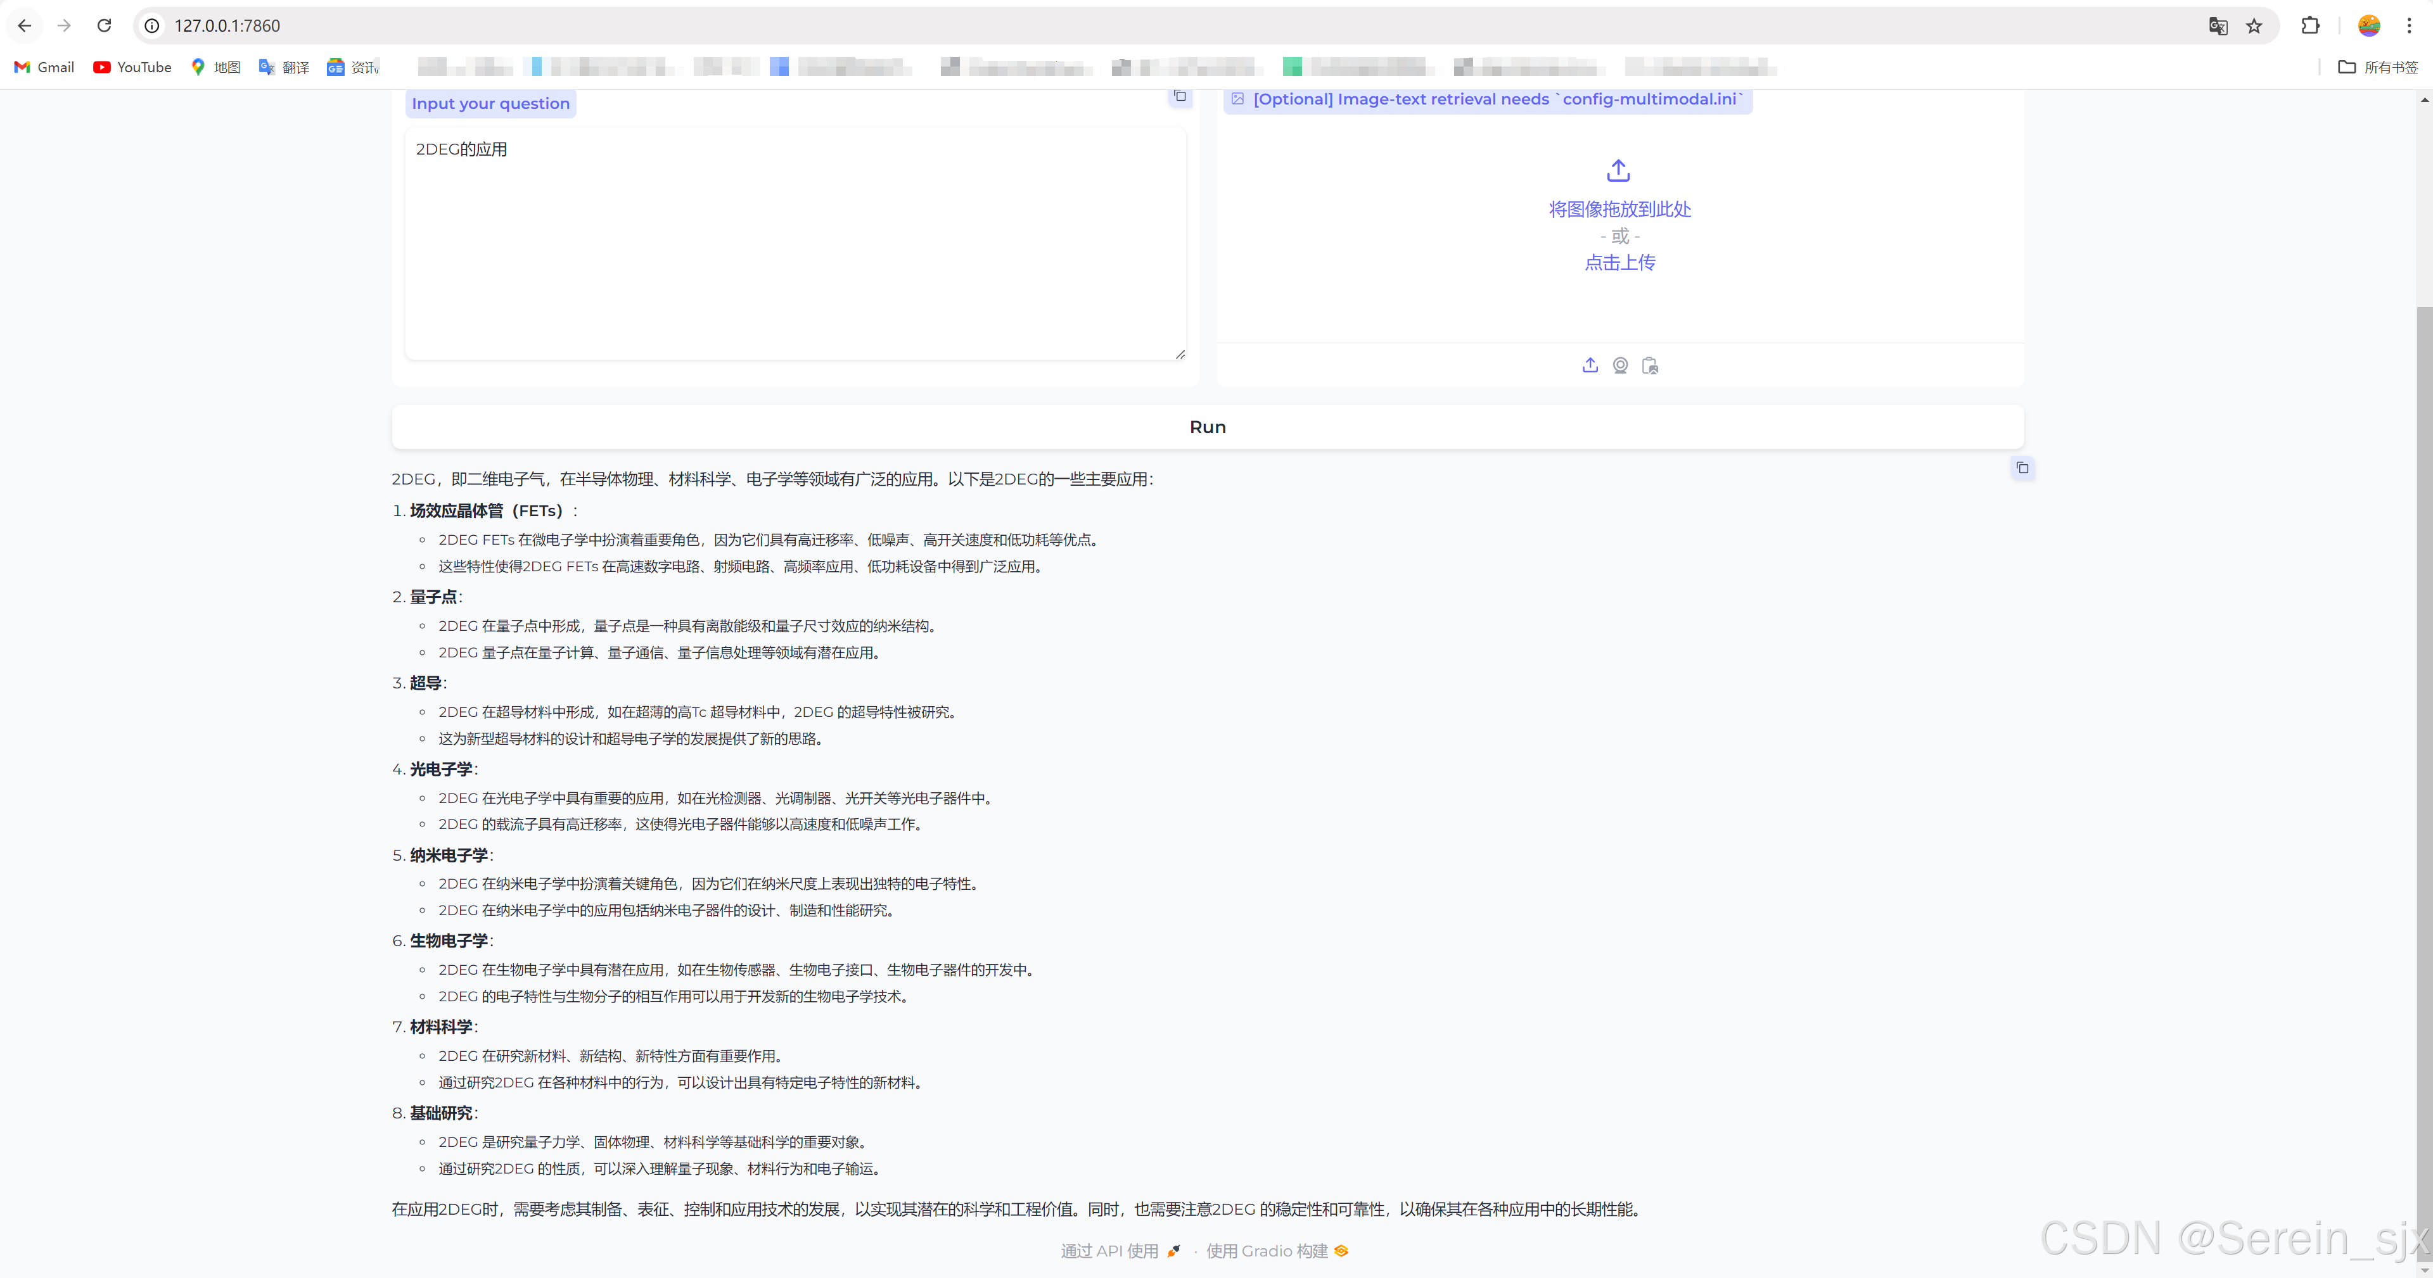Open the 所有书签 bookmarks folder

click(x=2377, y=67)
